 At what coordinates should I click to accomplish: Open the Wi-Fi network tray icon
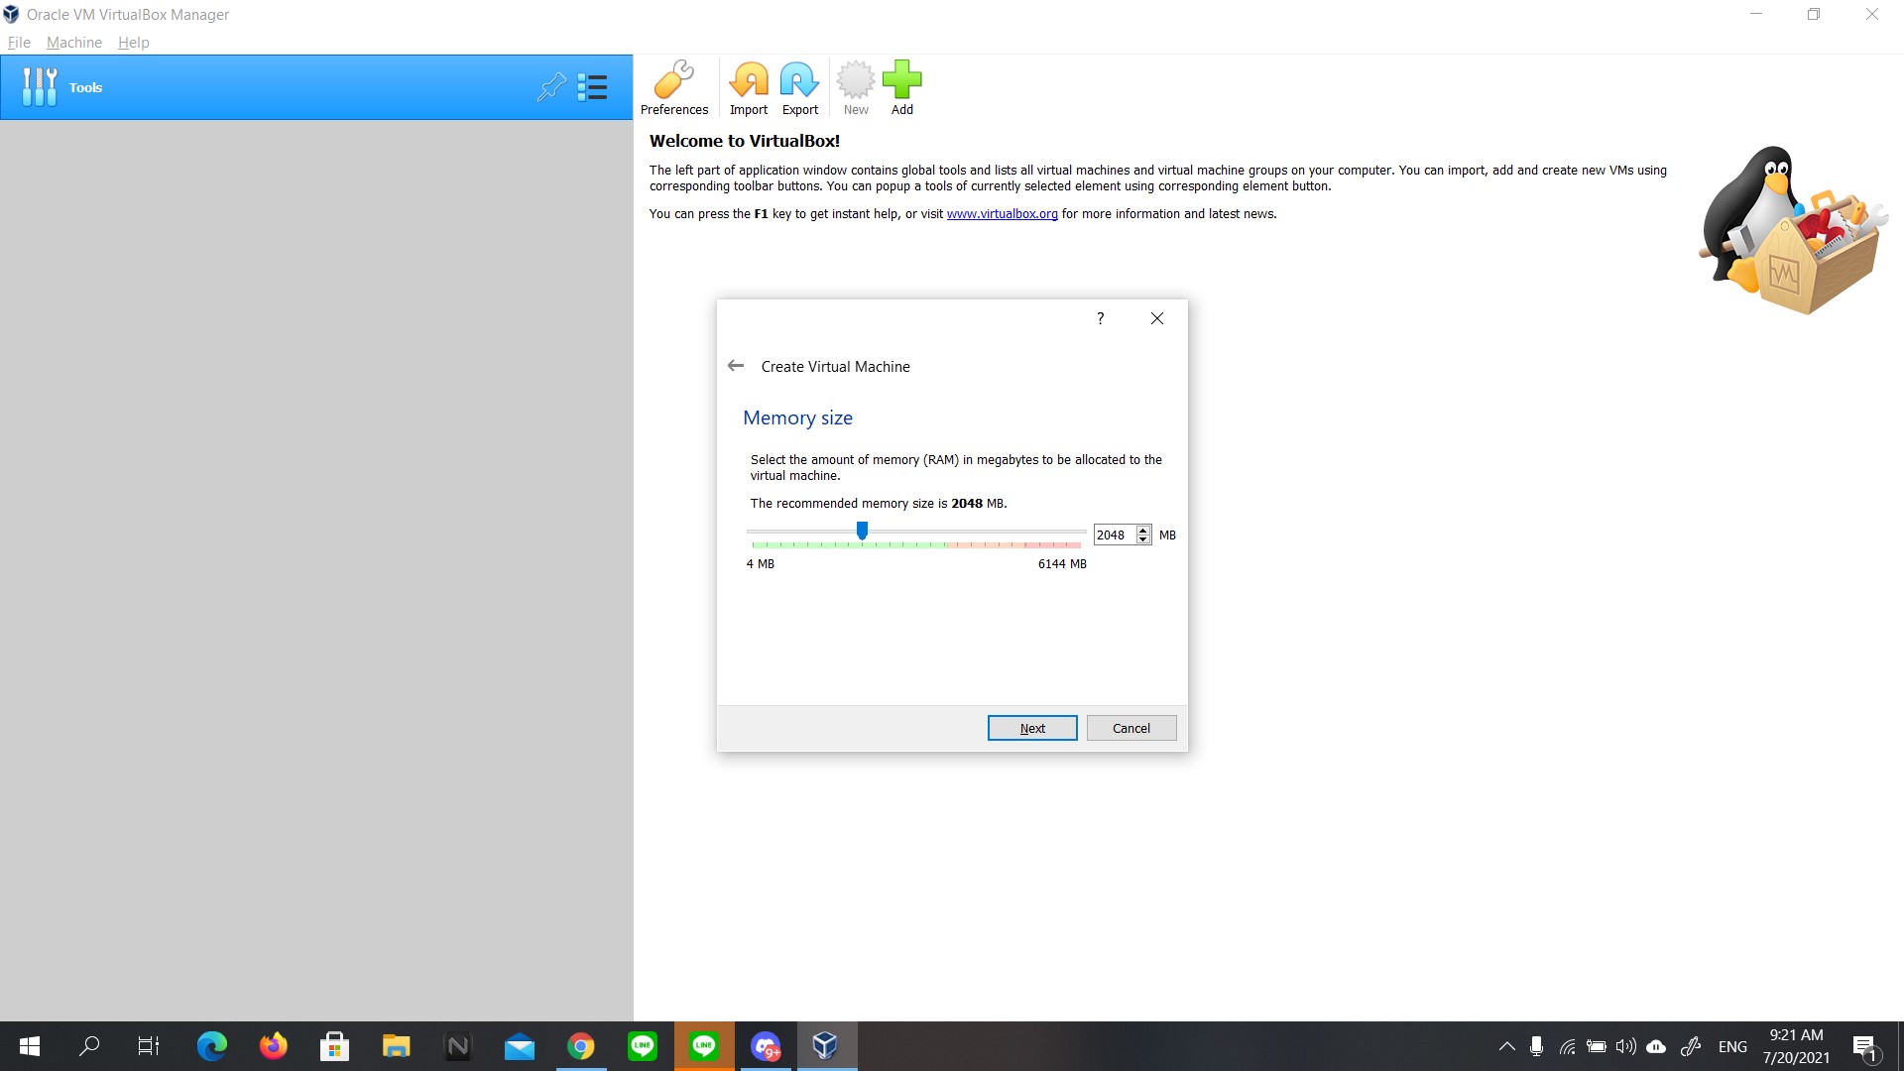[x=1567, y=1046]
